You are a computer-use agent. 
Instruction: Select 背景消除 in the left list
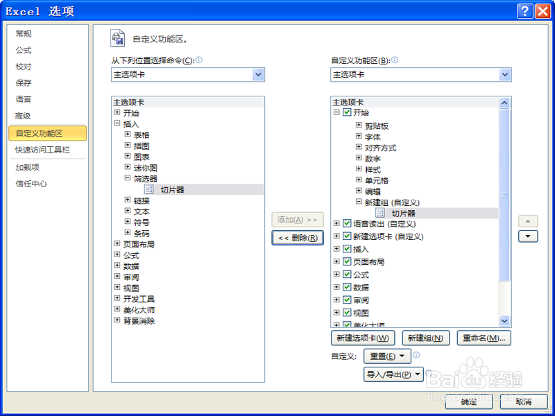[139, 321]
